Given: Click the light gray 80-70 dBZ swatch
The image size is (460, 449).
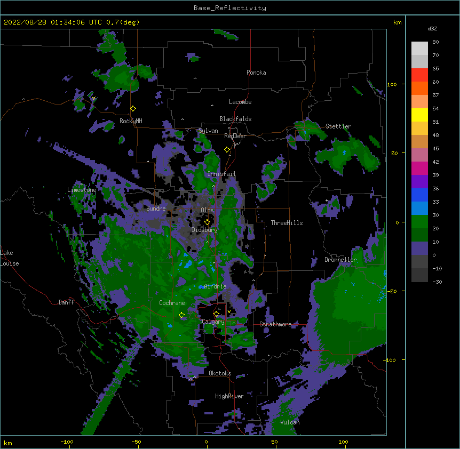Looking at the screenshot, I should [x=419, y=49].
